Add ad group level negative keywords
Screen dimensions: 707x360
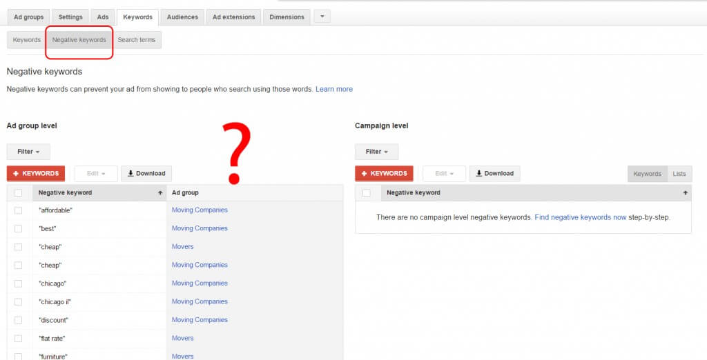click(x=36, y=174)
